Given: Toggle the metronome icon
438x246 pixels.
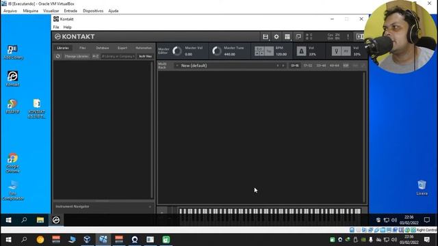Looking at the screenshot, I should pos(301,51).
